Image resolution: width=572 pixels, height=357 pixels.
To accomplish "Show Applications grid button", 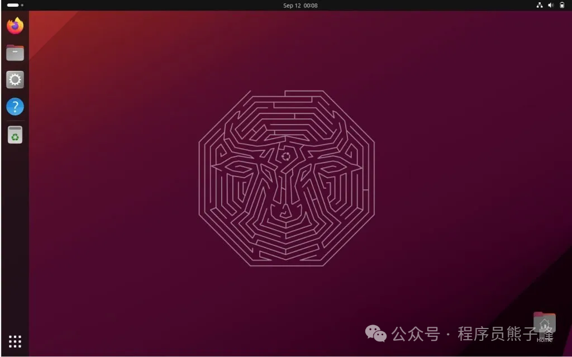I will pos(15,341).
